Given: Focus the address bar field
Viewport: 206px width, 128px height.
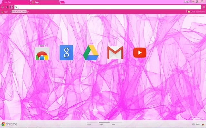Looking at the screenshot, I should (108, 7).
